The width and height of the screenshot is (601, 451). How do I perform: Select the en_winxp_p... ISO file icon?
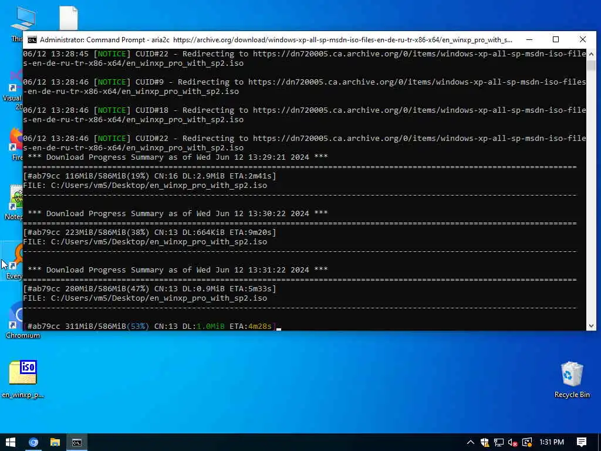(x=23, y=379)
